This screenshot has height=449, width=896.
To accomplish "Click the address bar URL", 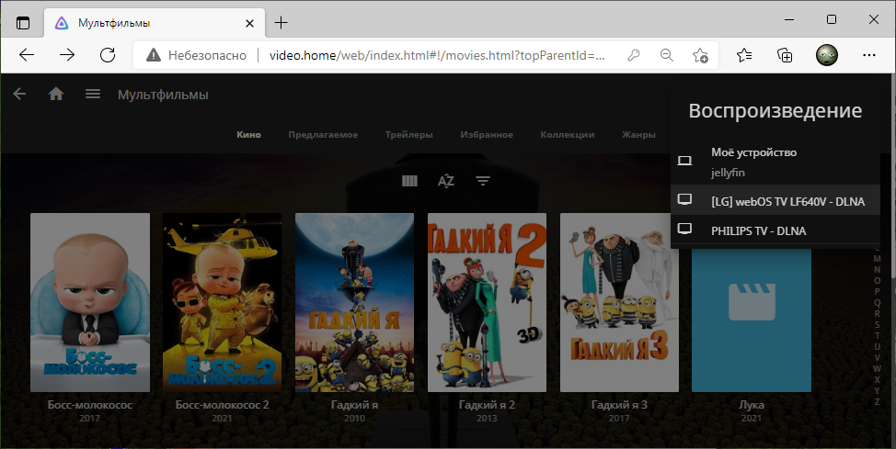I will (437, 55).
